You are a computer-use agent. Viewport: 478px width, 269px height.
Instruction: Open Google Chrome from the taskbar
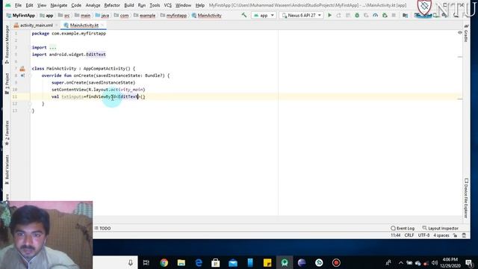[x=164, y=262]
